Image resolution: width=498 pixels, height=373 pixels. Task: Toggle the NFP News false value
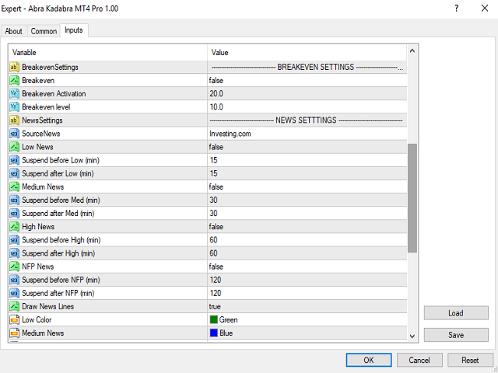(x=307, y=267)
